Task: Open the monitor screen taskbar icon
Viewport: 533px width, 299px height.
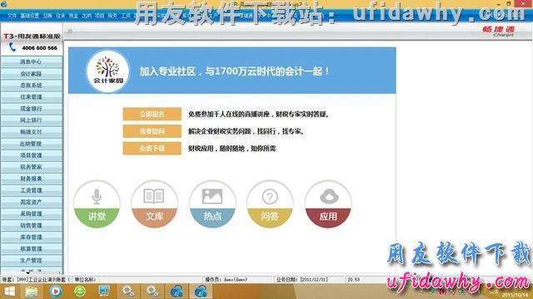Action: pyautogui.click(x=103, y=292)
